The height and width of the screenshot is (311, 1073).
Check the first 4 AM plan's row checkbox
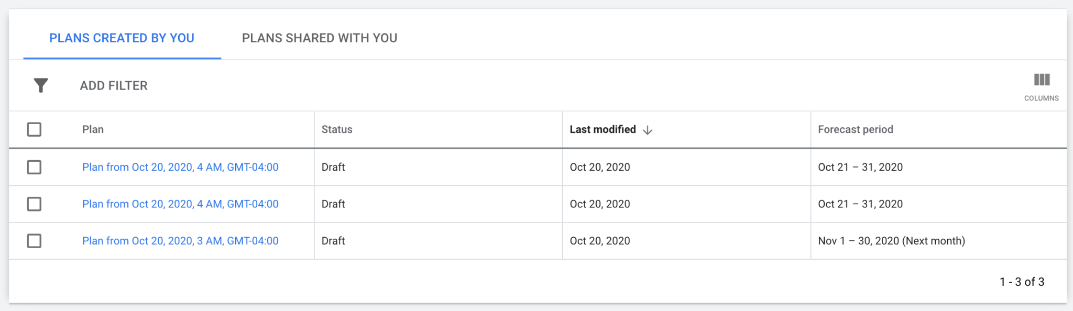(34, 167)
